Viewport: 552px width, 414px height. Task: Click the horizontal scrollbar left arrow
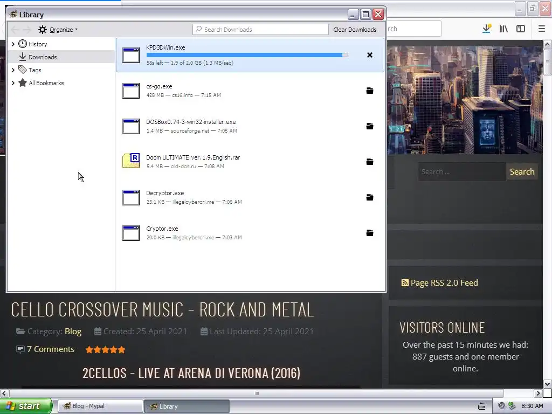[x=4, y=393]
